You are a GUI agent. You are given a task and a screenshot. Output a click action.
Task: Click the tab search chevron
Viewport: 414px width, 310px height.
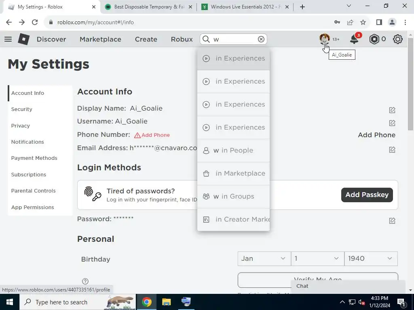pyautogui.click(x=349, y=6)
